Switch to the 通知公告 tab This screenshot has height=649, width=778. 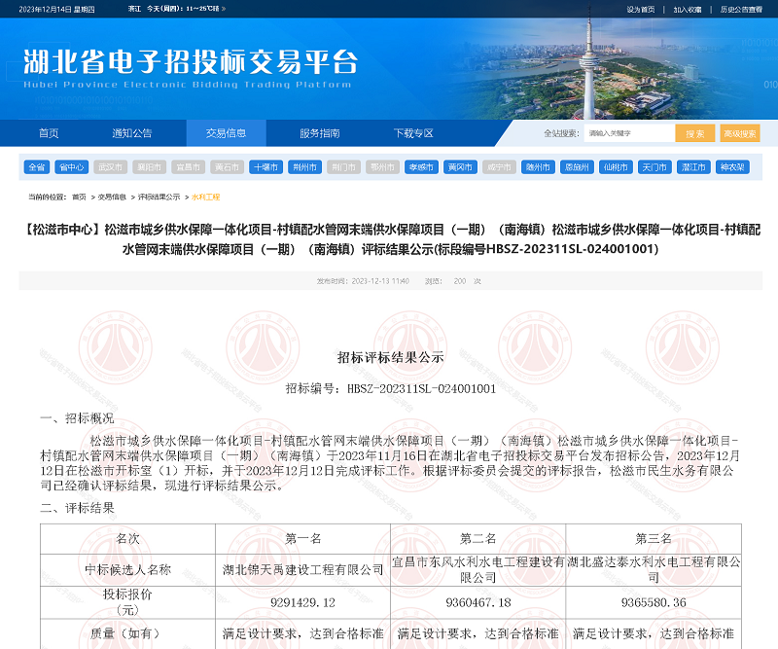click(131, 132)
